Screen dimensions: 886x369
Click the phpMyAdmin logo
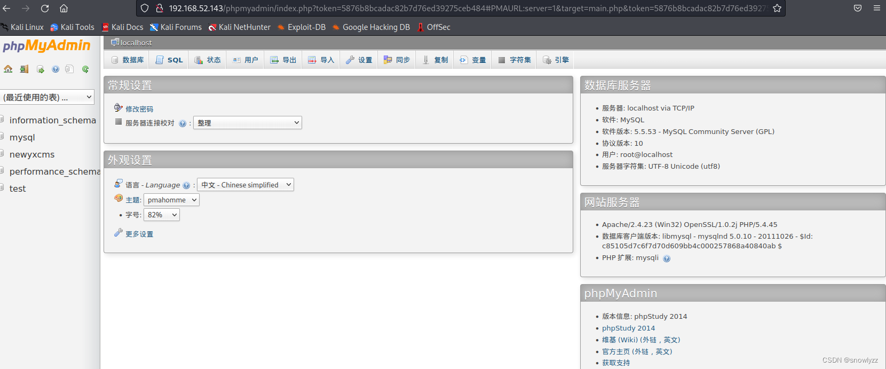[x=46, y=45]
